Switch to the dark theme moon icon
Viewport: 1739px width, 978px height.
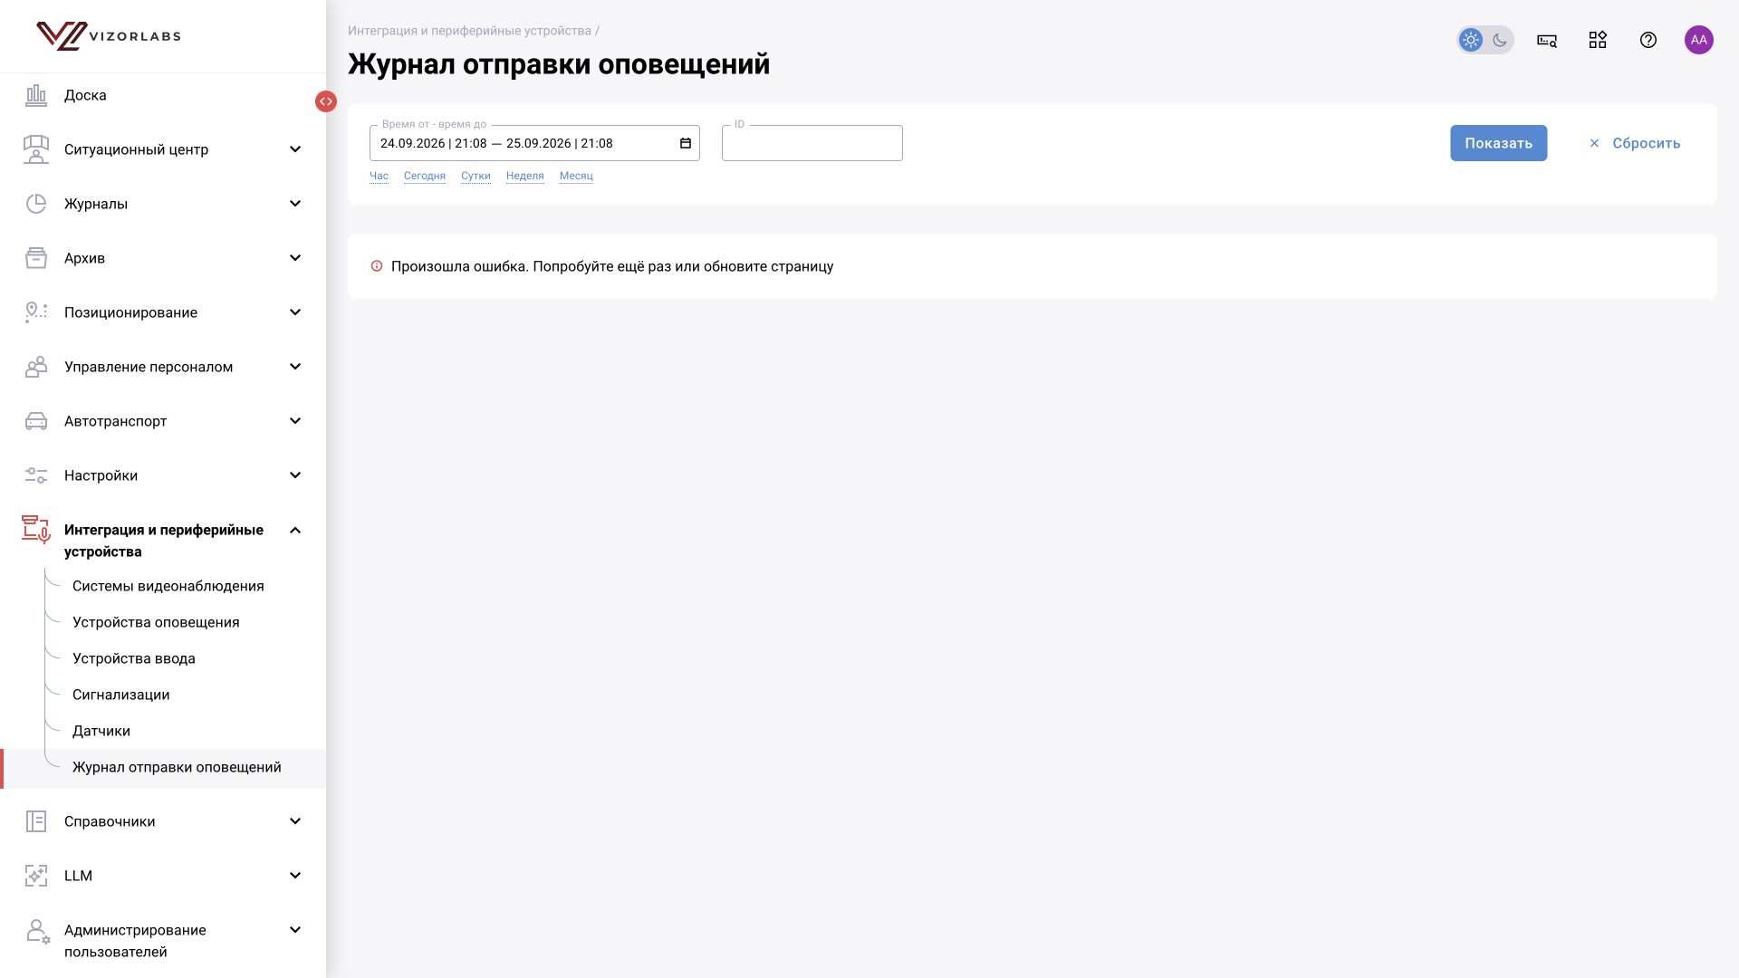tap(1500, 40)
